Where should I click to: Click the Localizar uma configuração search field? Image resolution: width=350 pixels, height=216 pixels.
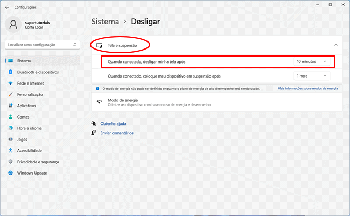pyautogui.click(x=38, y=45)
